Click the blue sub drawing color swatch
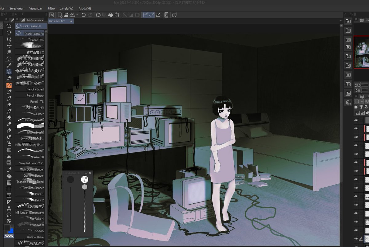369x247 pixels. pyautogui.click(x=11, y=231)
